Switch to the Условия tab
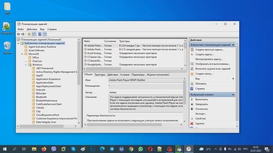The height and width of the screenshot is (153, 273). [x=125, y=75]
